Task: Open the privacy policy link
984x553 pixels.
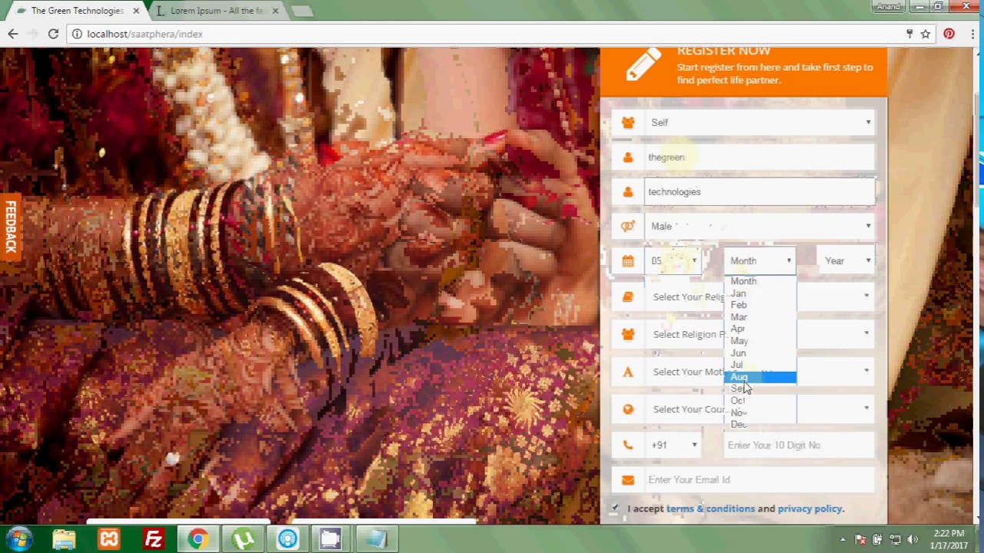Action: tap(809, 508)
